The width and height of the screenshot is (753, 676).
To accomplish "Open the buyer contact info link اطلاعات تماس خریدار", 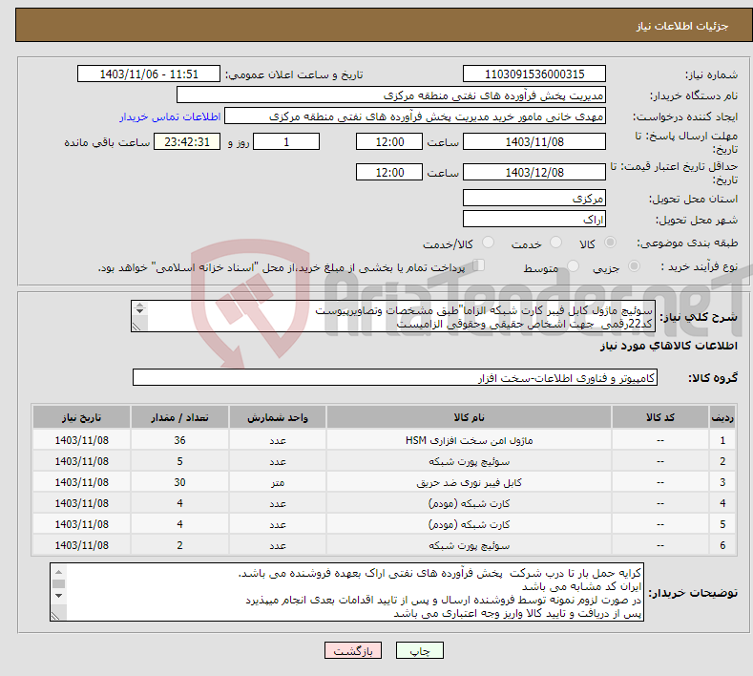I will [170, 116].
